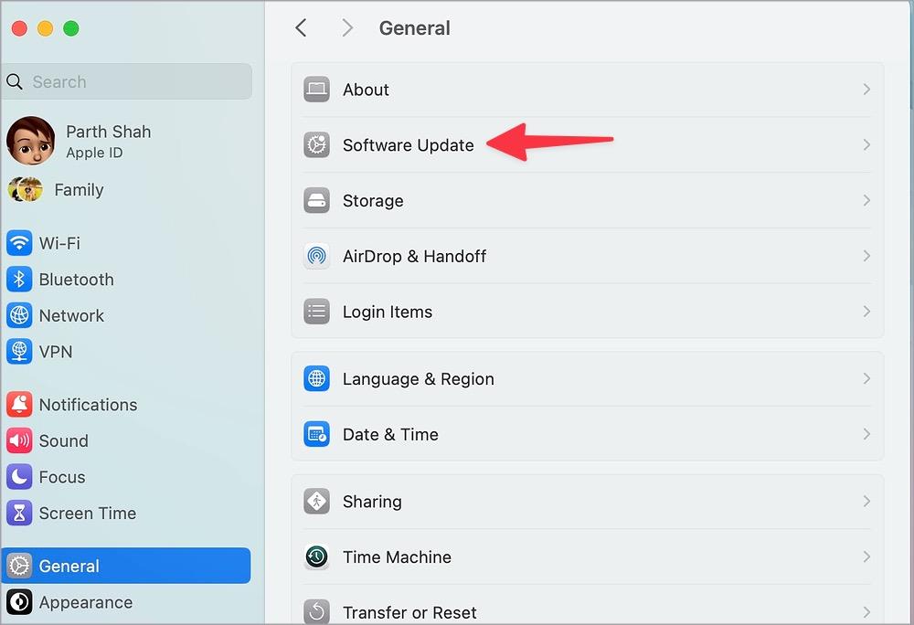Viewport: 914px width, 625px height.
Task: Click the Screen Time hourglass icon
Action: [x=19, y=514]
